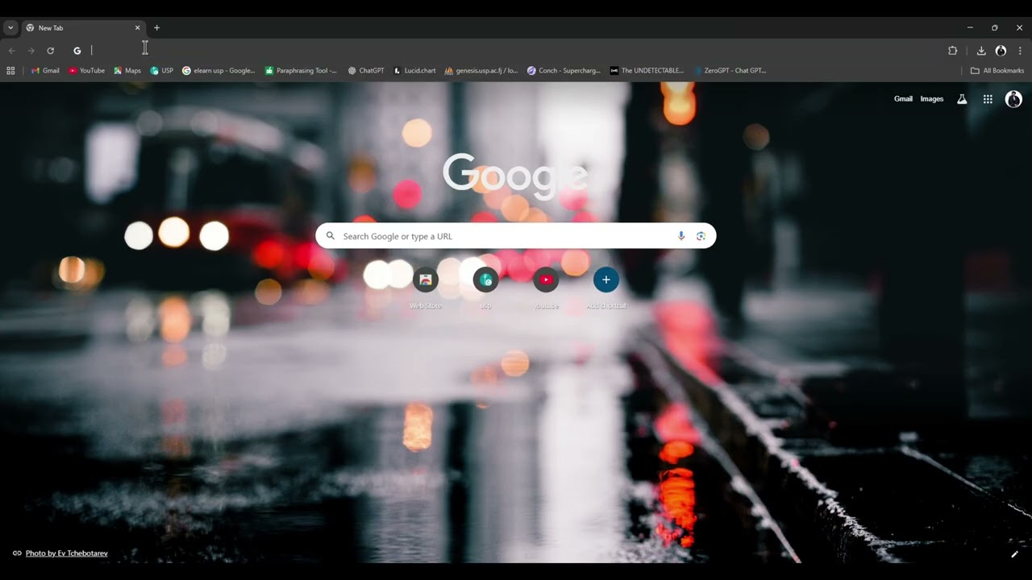Open Search Labs flask icon
Image resolution: width=1032 pixels, height=580 pixels.
[962, 99]
